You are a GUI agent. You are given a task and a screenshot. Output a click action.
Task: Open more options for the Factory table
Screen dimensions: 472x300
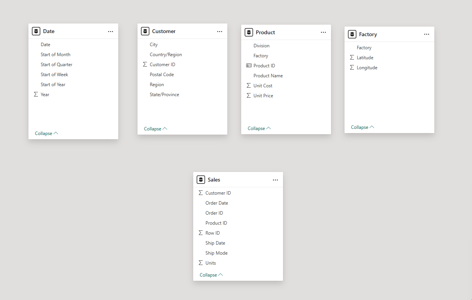click(427, 35)
